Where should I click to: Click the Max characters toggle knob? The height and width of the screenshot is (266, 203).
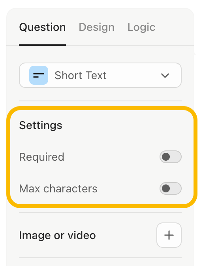[166, 188]
